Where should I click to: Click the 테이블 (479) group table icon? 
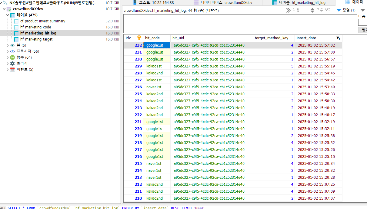[x=13, y=15]
